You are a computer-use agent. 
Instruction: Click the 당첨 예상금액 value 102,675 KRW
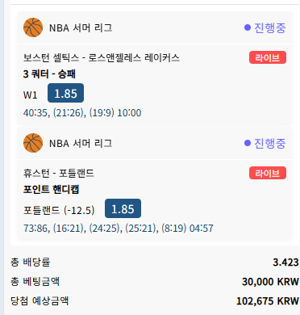pyautogui.click(x=268, y=301)
